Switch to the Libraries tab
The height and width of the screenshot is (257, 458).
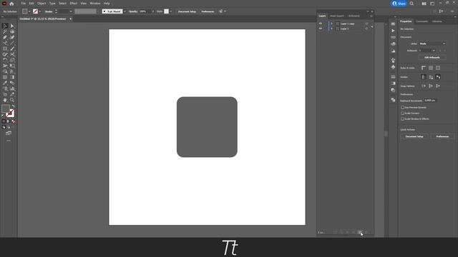[x=437, y=21]
